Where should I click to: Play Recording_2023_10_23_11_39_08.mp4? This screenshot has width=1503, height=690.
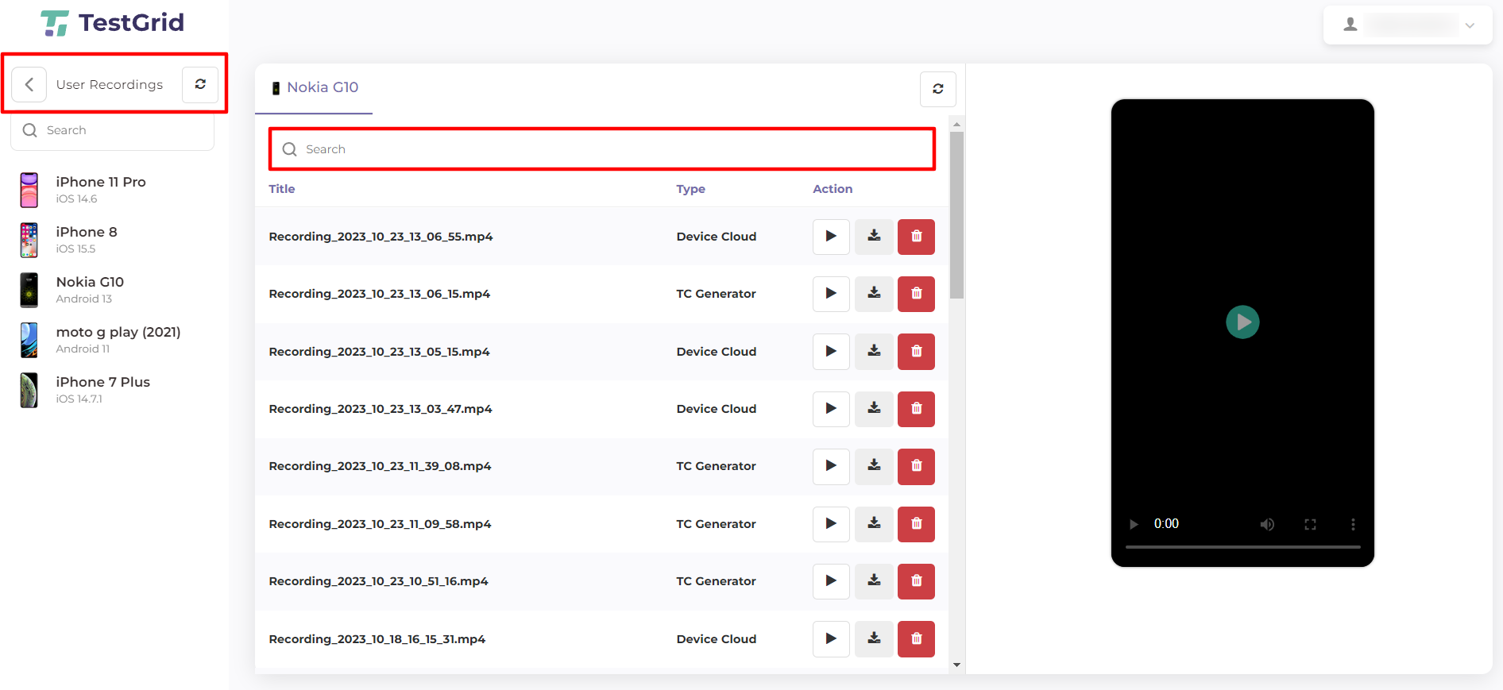pos(831,466)
